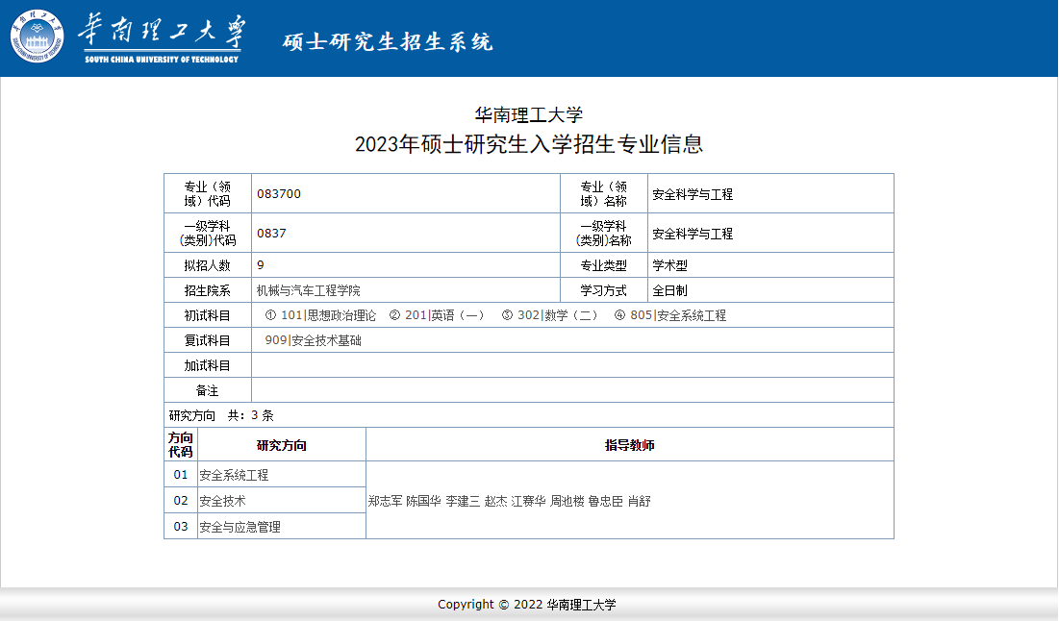
Task: Click the 硕士研究生招生系统 header title
Action: (x=387, y=41)
